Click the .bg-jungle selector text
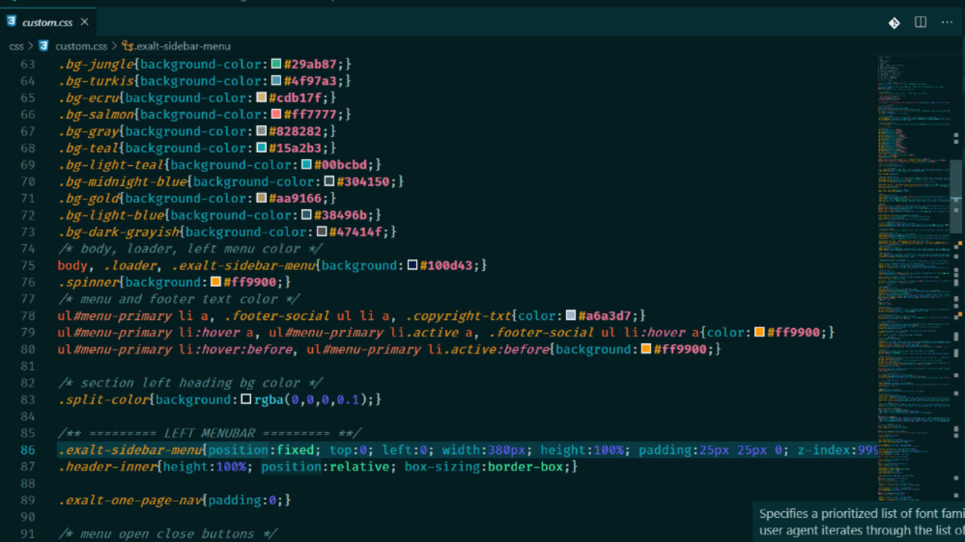This screenshot has height=542, width=965. coord(96,64)
